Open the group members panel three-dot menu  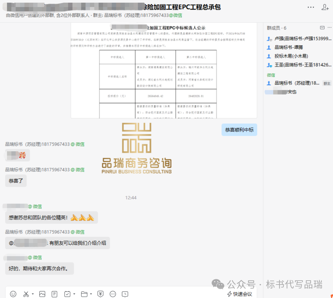(329, 28)
